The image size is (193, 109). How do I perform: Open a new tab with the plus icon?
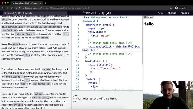click(46, 3)
